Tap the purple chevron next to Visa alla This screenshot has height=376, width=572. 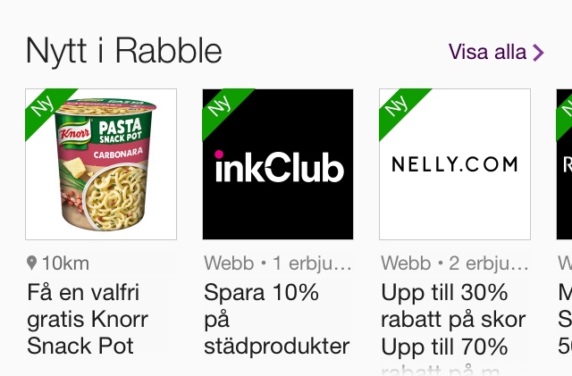(538, 53)
